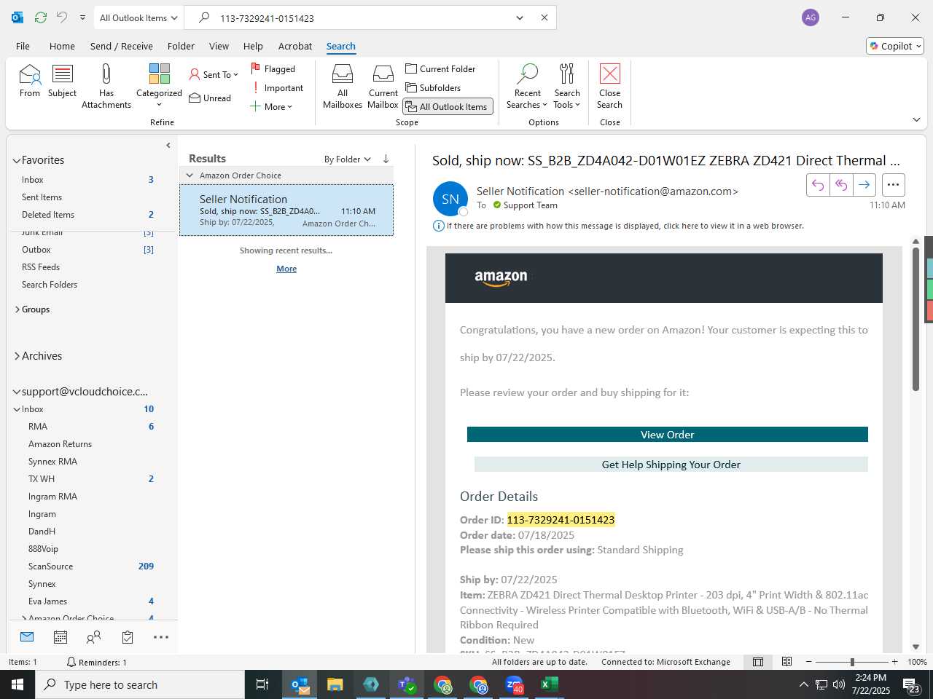Click Get Help Shipping Your Order
This screenshot has height=699, width=933.
click(671, 465)
